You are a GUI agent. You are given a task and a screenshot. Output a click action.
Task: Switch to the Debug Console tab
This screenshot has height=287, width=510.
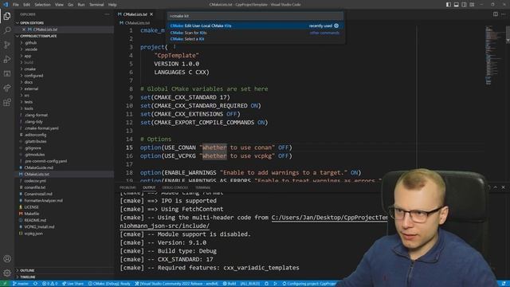point(175,188)
